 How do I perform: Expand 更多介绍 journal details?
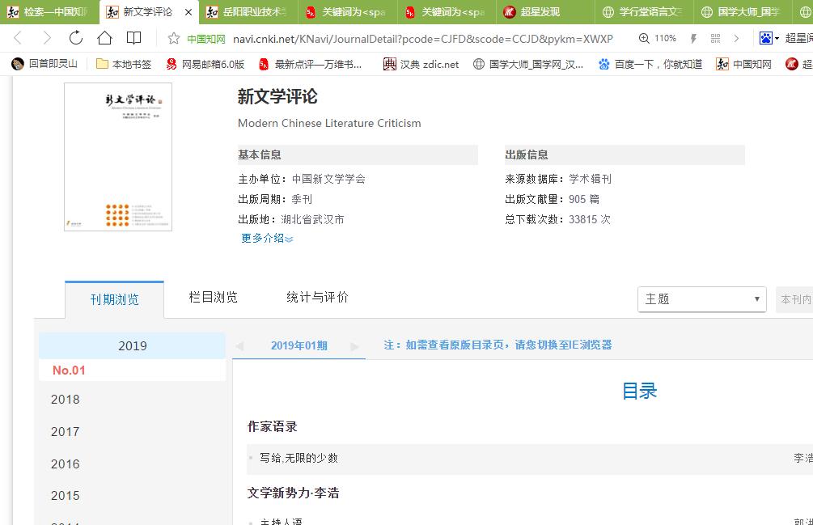pos(267,238)
